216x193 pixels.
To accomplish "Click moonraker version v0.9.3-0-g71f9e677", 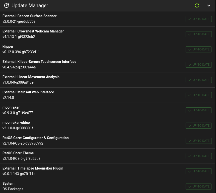I will pyautogui.click(x=18, y=113).
